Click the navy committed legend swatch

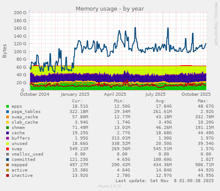[x=8, y=160]
